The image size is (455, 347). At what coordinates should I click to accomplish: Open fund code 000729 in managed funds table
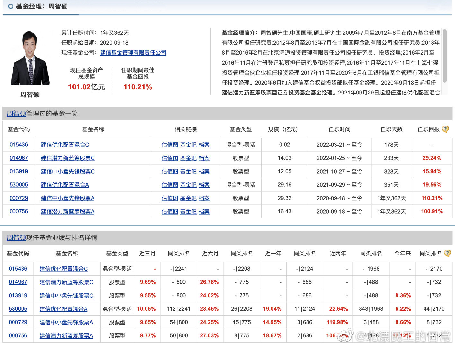pyautogui.click(x=19, y=198)
